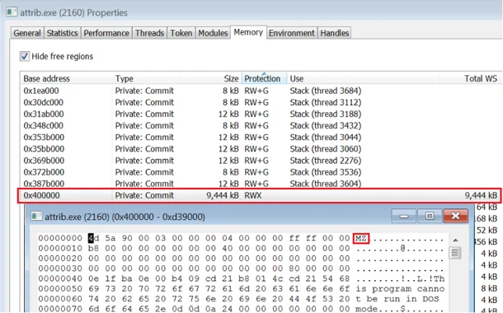Image resolution: width=503 pixels, height=313 pixels.
Task: Click hex viewer scrollbar up arrow
Action: (x=455, y=241)
